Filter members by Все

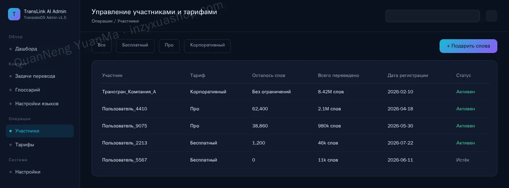point(101,46)
